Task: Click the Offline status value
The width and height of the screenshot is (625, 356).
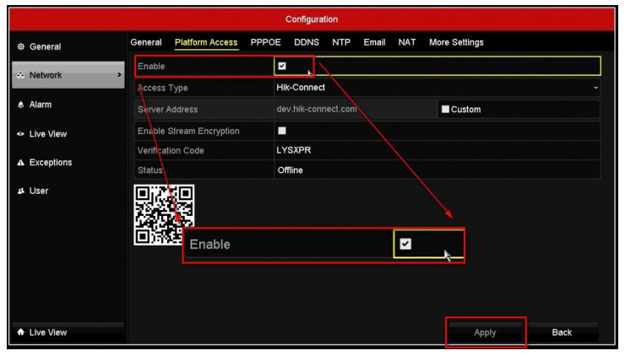Action: 291,170
